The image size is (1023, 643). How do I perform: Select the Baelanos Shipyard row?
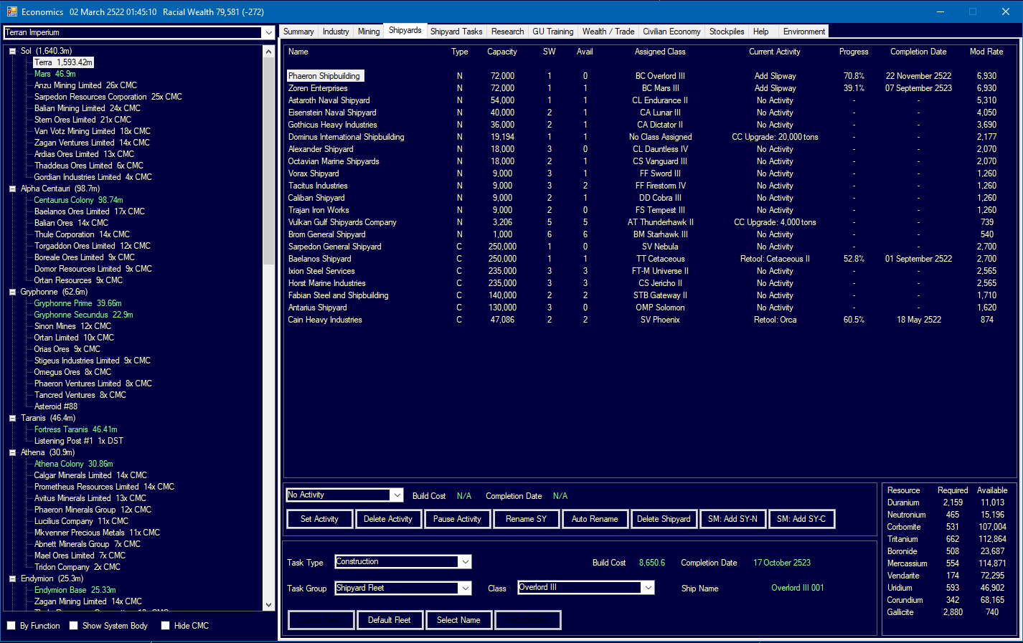649,259
